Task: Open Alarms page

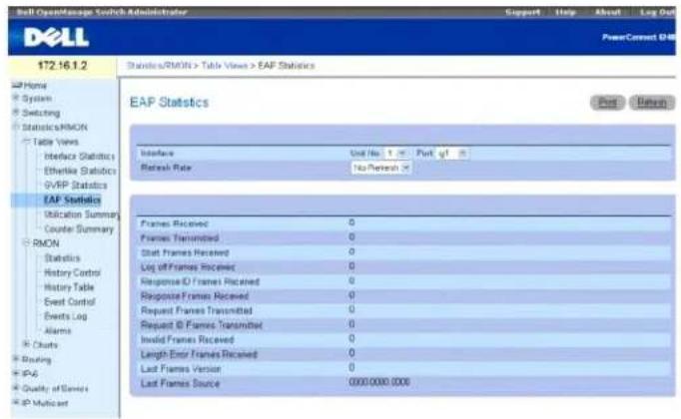Action: pos(58,331)
